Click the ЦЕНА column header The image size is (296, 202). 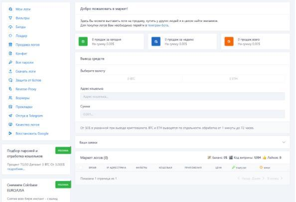(218, 168)
